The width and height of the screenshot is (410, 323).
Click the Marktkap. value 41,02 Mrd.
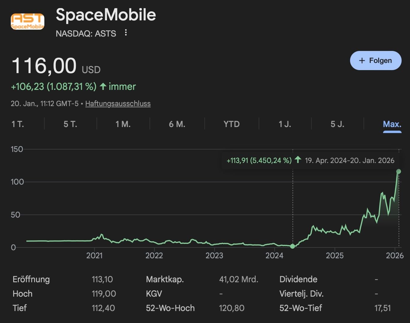click(x=239, y=279)
